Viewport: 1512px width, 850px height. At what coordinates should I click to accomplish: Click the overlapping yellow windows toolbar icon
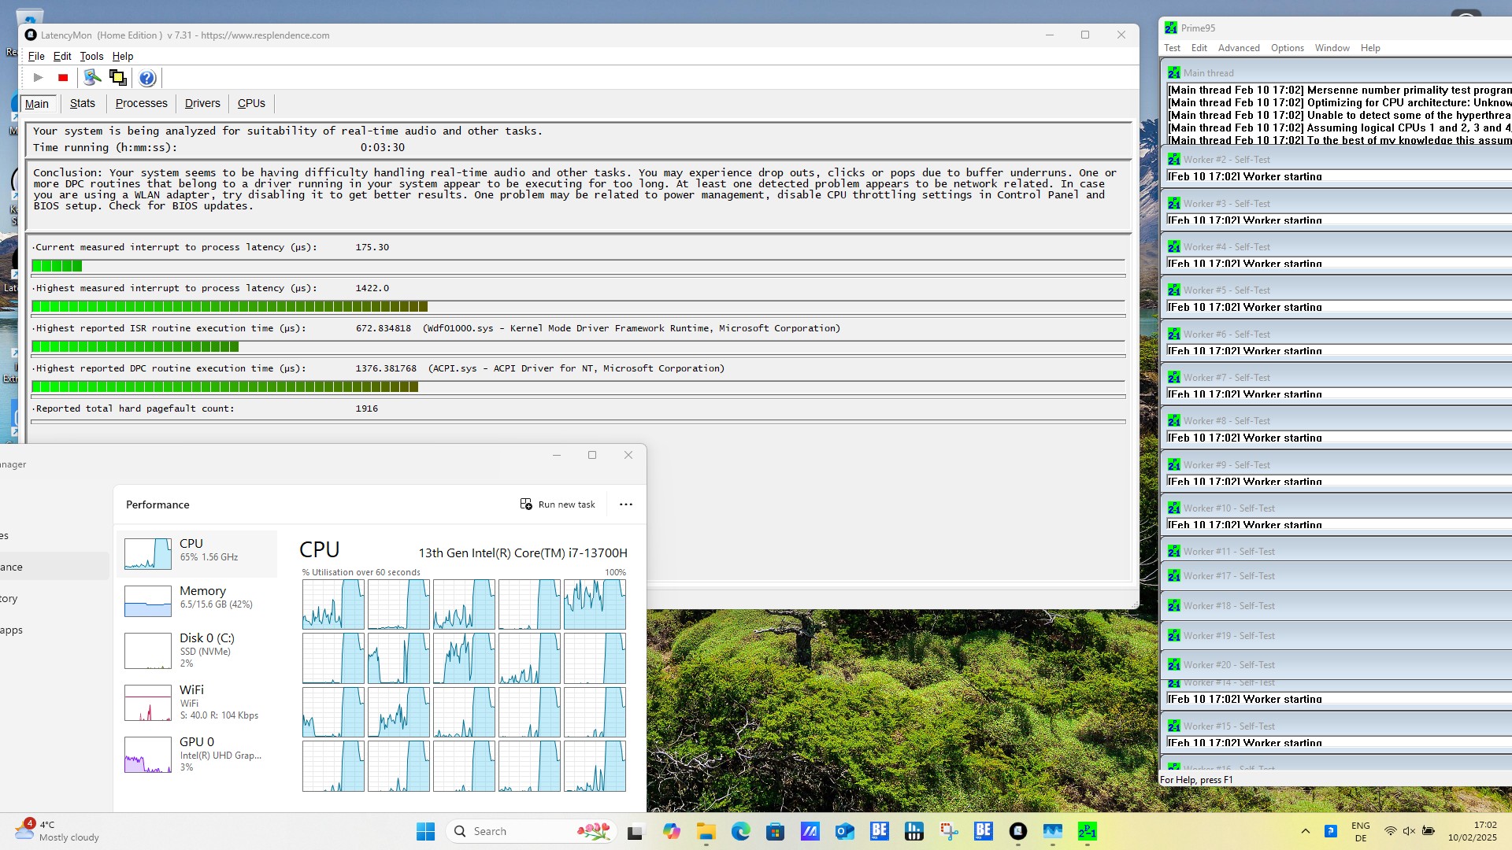[118, 78]
